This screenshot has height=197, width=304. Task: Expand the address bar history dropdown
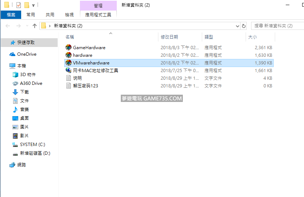(238, 26)
